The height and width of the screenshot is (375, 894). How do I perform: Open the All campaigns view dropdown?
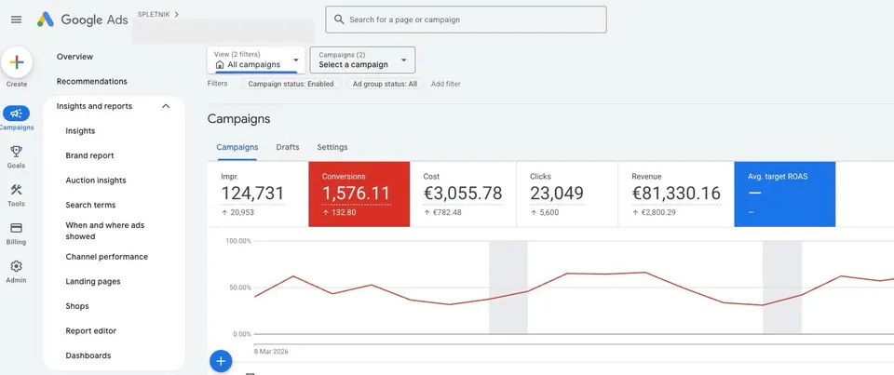[x=256, y=60]
